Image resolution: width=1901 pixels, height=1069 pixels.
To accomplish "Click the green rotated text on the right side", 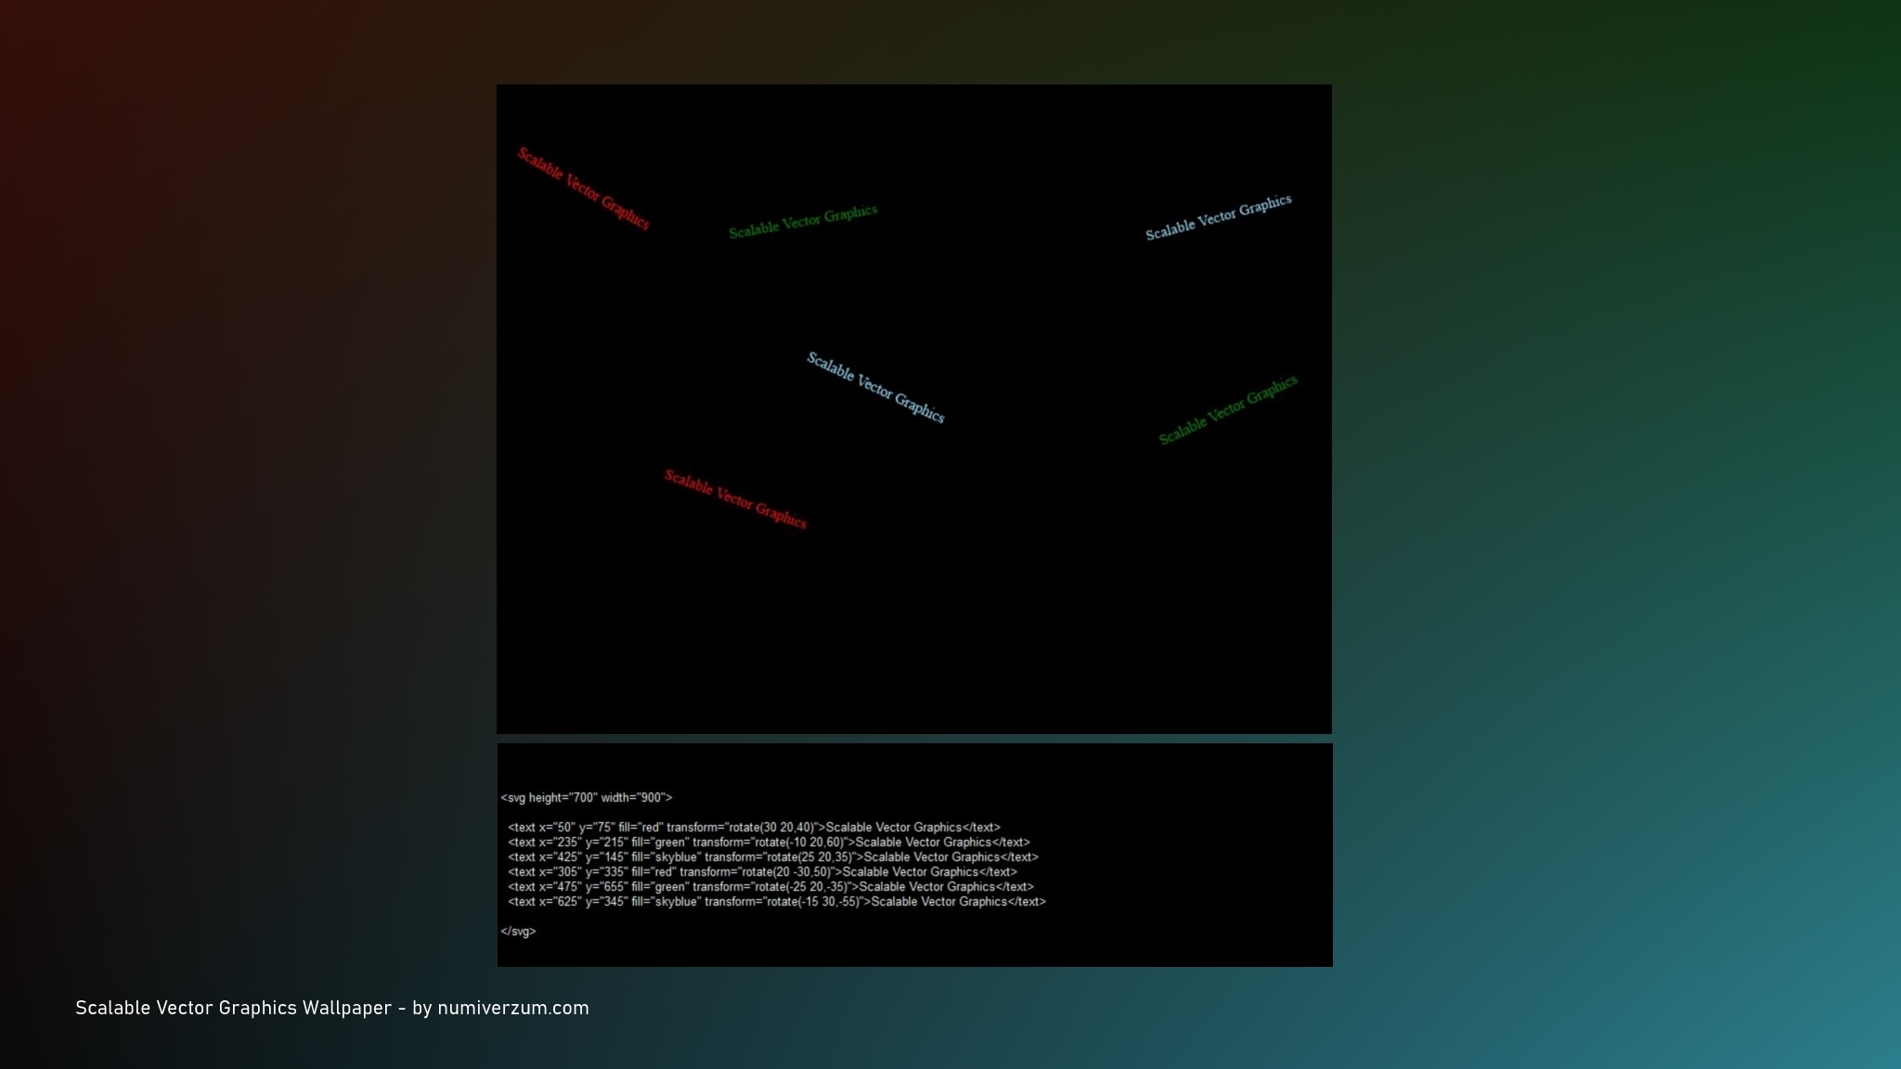I will 1227,410.
